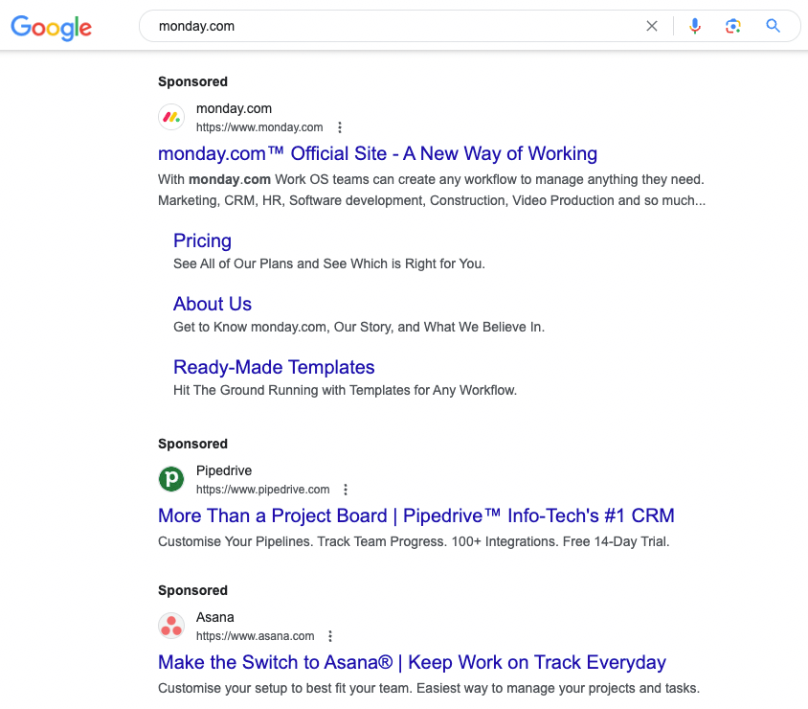Click 'Customise Your Pipelines' description text
This screenshot has width=808, height=709.
414,542
